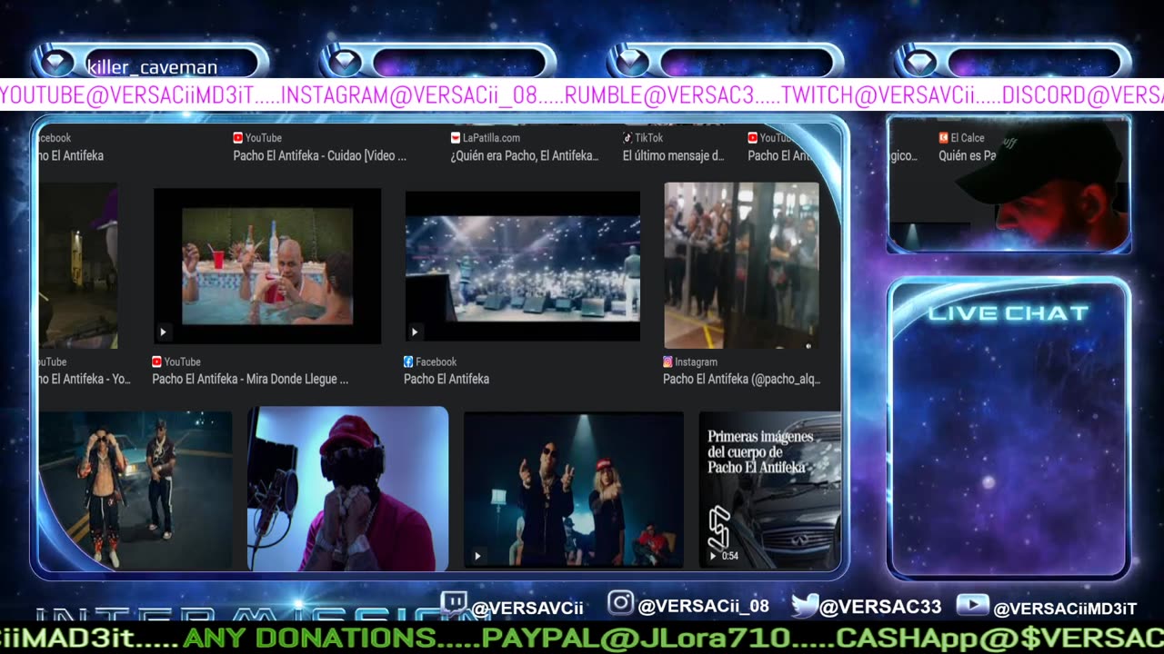Select the airport crowd Instagram image

pyautogui.click(x=741, y=265)
